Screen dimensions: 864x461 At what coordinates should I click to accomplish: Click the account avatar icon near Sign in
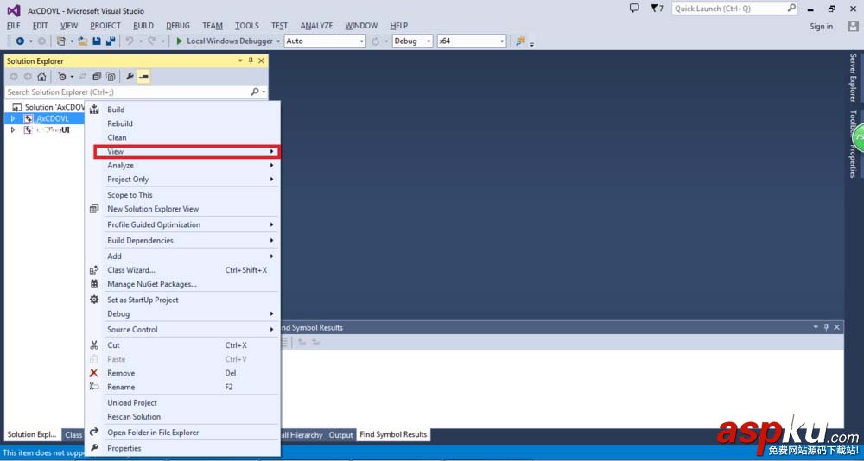tap(853, 26)
